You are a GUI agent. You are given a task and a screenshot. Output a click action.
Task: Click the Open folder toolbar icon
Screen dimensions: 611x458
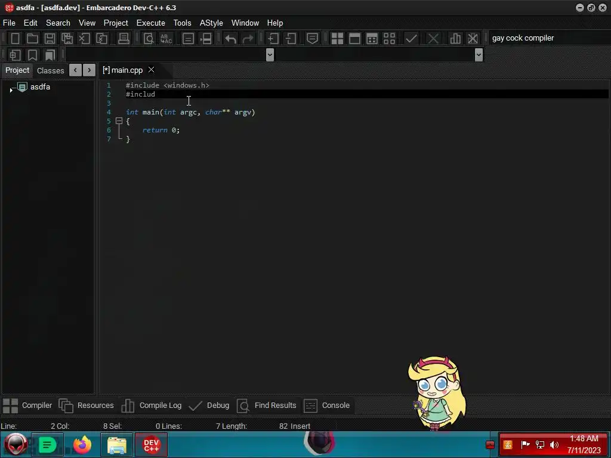(32, 39)
